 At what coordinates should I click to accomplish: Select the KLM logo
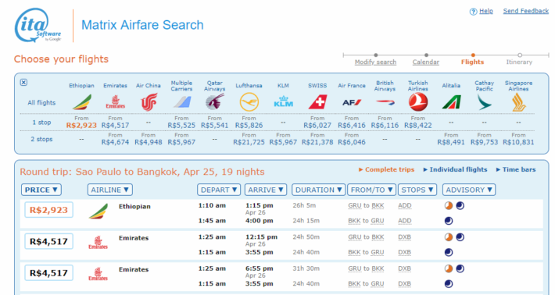pyautogui.click(x=283, y=101)
